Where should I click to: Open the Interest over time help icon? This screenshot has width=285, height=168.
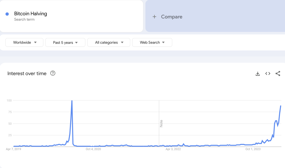53,73
